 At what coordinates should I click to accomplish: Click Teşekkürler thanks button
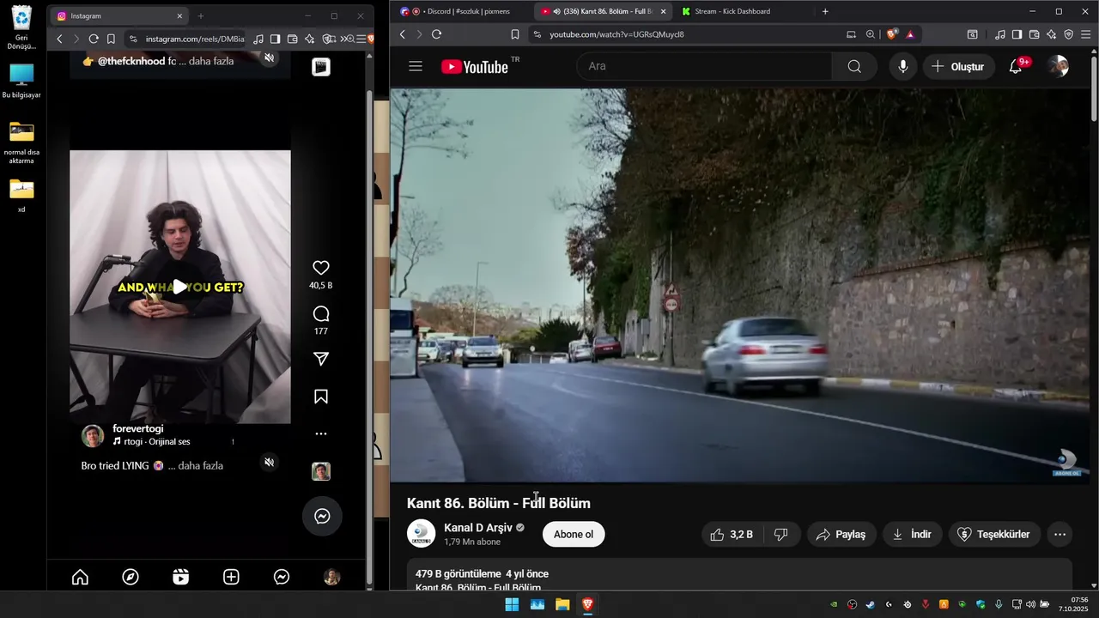[994, 534]
